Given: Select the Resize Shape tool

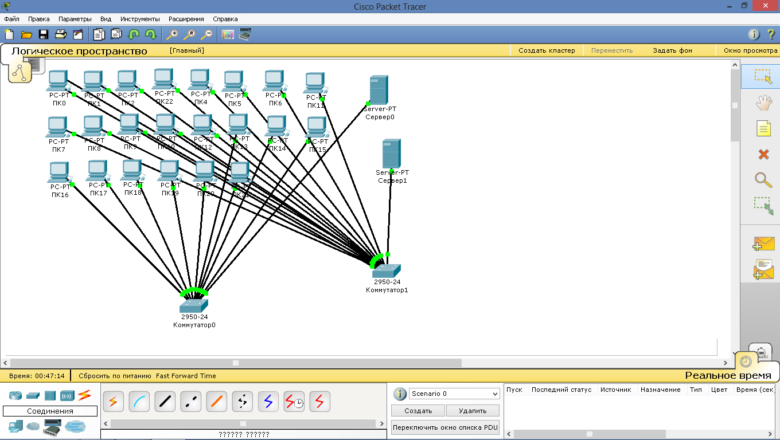Looking at the screenshot, I should click(x=763, y=206).
